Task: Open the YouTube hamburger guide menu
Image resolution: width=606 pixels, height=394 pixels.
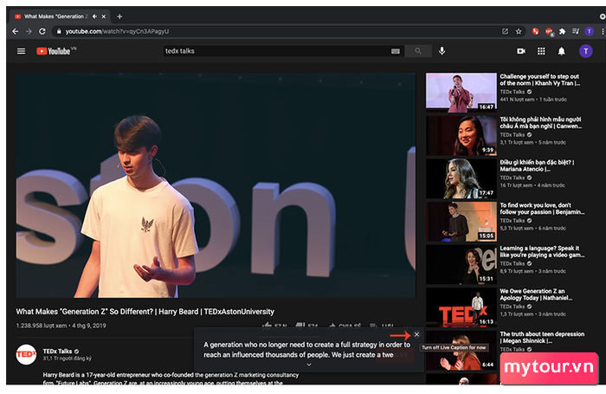Action: [22, 51]
